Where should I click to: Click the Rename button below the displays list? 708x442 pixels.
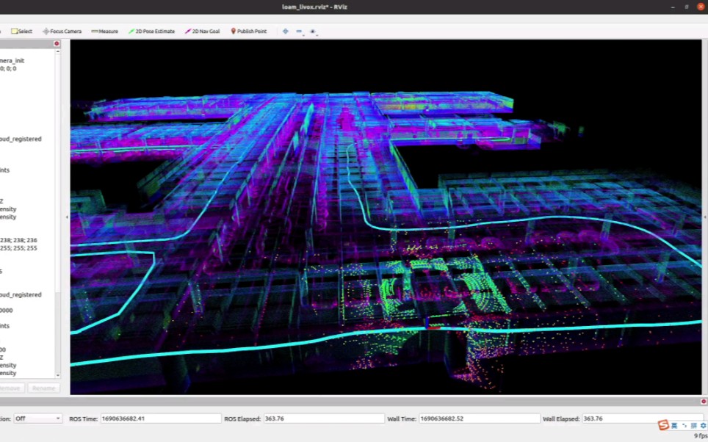coord(43,388)
